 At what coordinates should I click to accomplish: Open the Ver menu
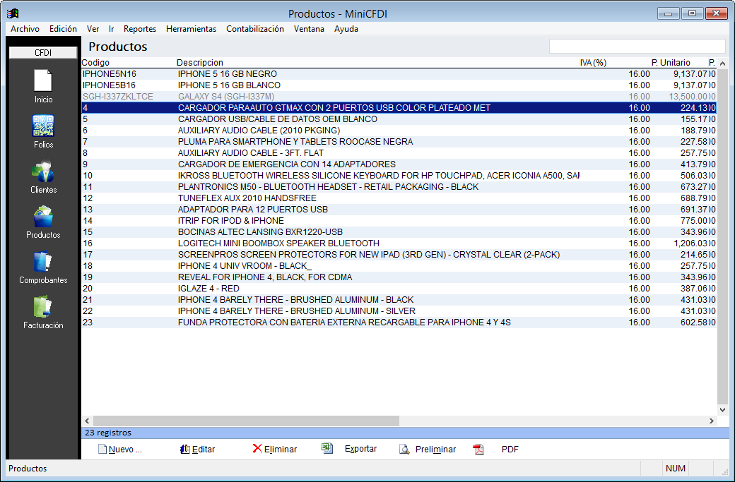[x=93, y=28]
